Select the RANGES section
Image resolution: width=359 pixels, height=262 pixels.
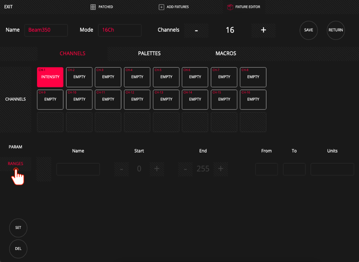pyautogui.click(x=15, y=164)
